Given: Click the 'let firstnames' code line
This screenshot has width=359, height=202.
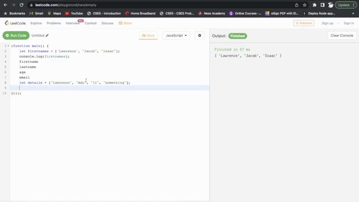Looking at the screenshot, I should (x=70, y=51).
